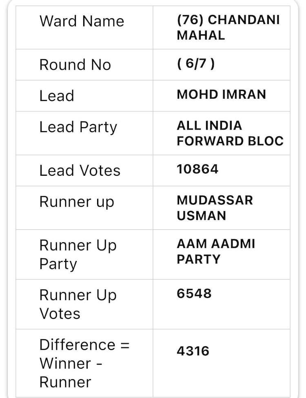The height and width of the screenshot is (398, 306).
Task: Click the Difference = Winner - Runner label
Action: (x=84, y=363)
